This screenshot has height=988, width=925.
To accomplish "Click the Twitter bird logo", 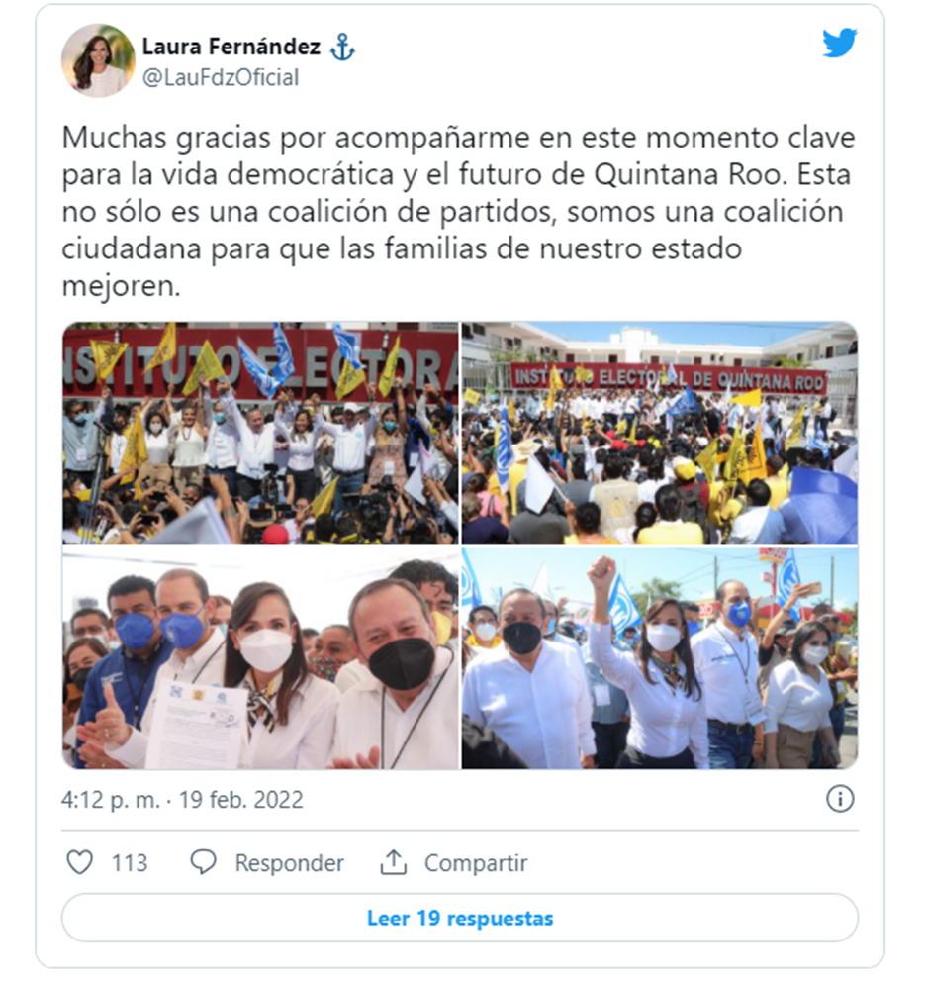I will (839, 43).
